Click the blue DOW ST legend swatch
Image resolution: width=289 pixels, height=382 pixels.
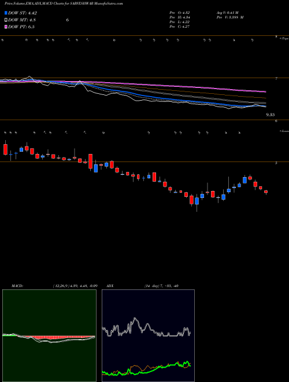coord(6,13)
